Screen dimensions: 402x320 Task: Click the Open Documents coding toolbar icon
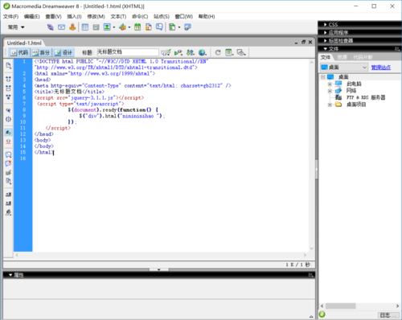click(x=9, y=66)
